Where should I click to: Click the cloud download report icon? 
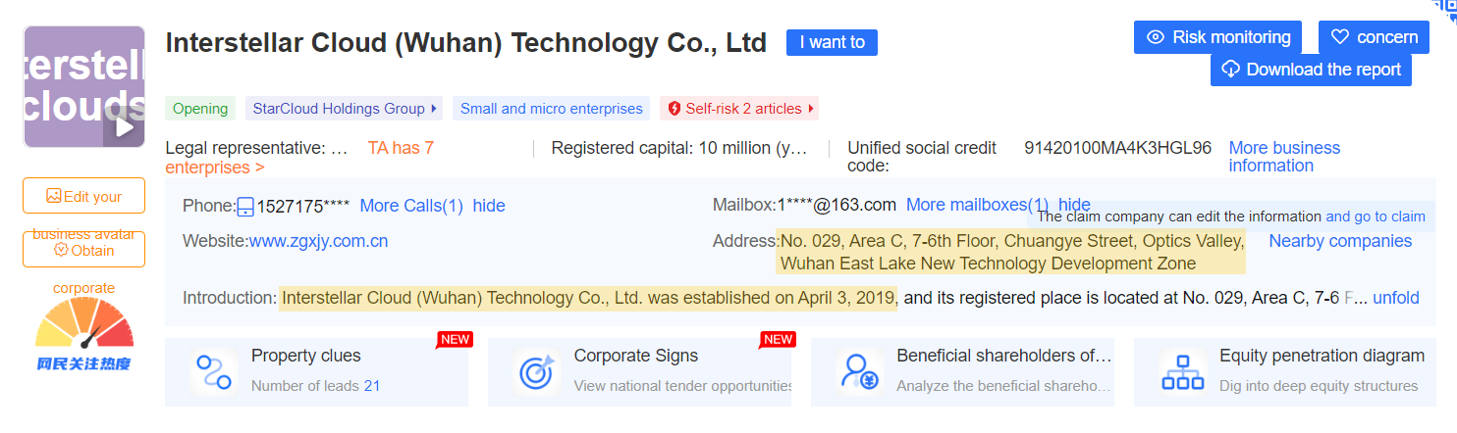point(1231,70)
